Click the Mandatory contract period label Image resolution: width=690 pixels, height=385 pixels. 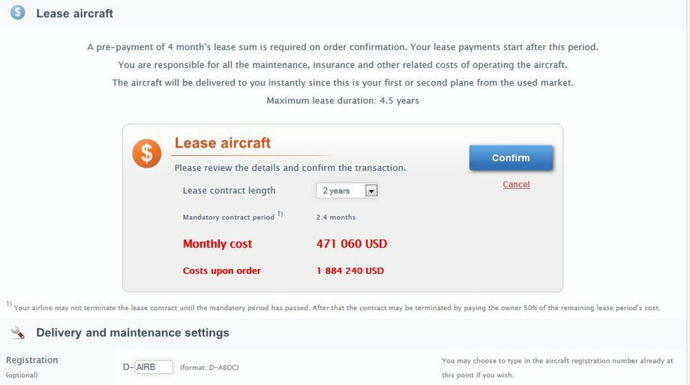tap(228, 217)
